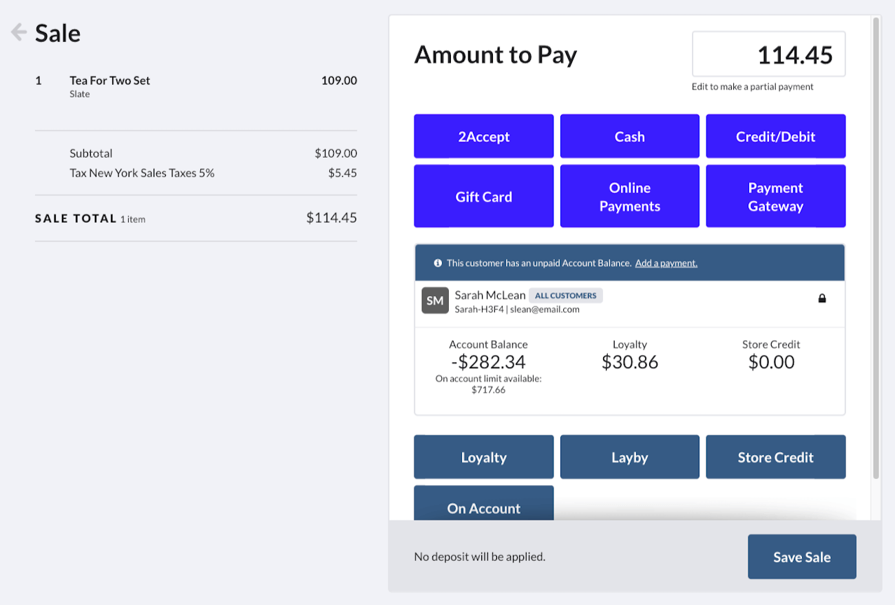
Task: Click the ALL CUSTOMERS badge
Action: tap(565, 295)
